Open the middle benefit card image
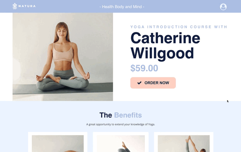Screen dimensions: 241x152 click(x=120, y=144)
